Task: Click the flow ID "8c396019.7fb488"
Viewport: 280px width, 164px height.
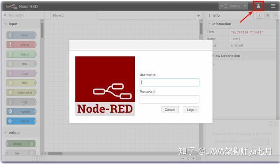Action: pyautogui.click(x=247, y=32)
